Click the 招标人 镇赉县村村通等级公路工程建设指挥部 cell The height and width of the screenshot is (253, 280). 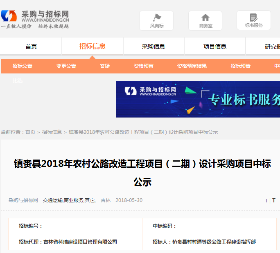209,242
